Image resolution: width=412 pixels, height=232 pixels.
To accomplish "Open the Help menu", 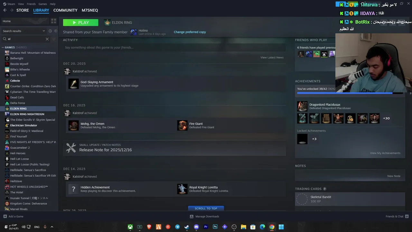I will (52, 4).
